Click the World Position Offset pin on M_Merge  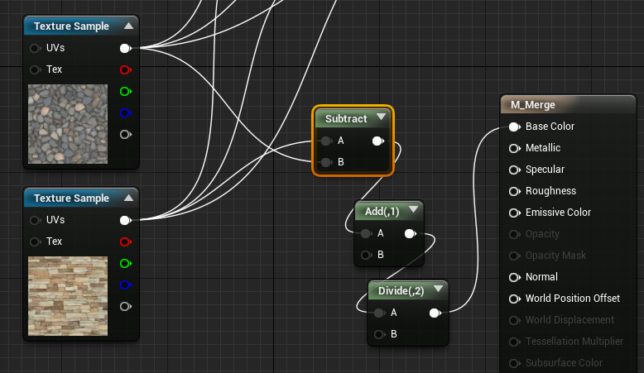coord(514,299)
